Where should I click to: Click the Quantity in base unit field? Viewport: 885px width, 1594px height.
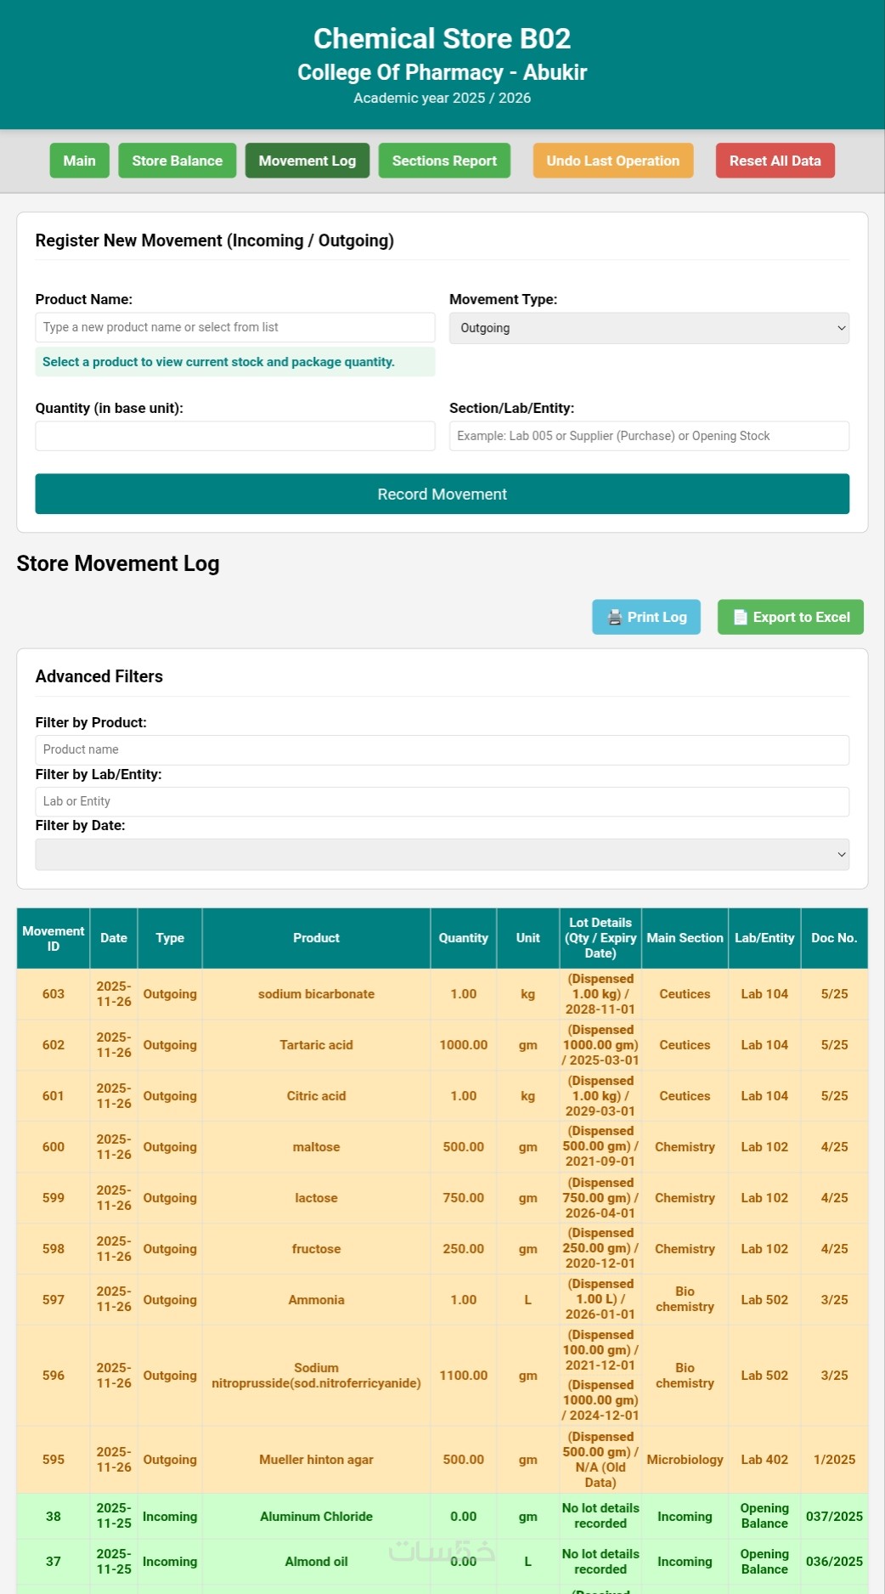(234, 437)
